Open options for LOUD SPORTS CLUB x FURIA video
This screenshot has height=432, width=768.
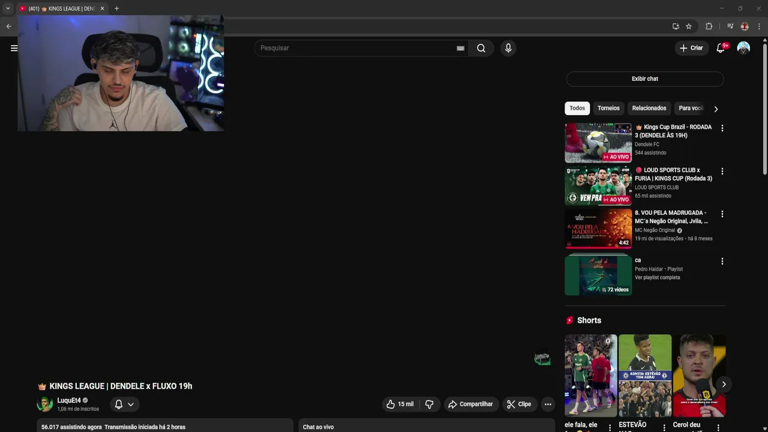coord(722,172)
